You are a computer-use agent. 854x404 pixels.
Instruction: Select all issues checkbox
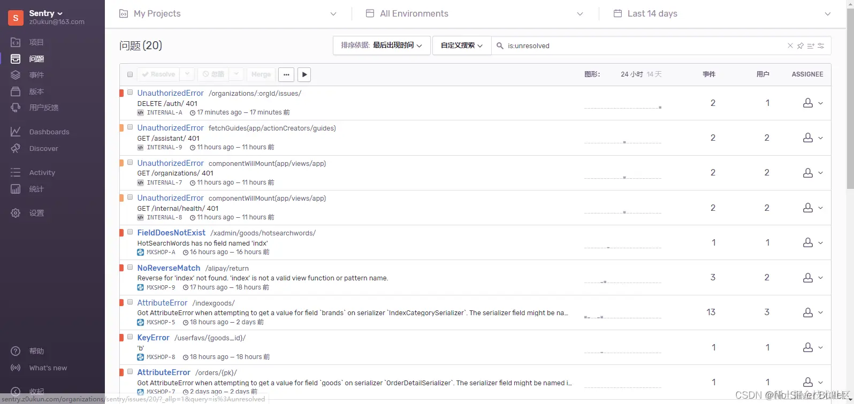[130, 74]
